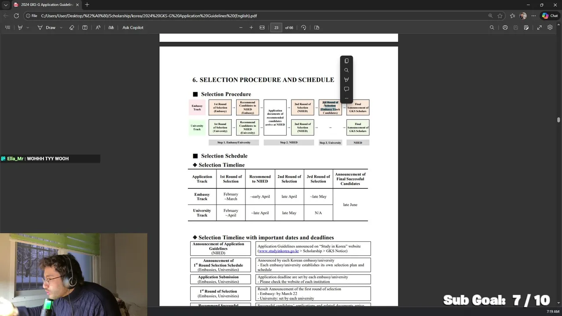
Task: Copy the selected text from floating toolbar
Action: [x=346, y=61]
